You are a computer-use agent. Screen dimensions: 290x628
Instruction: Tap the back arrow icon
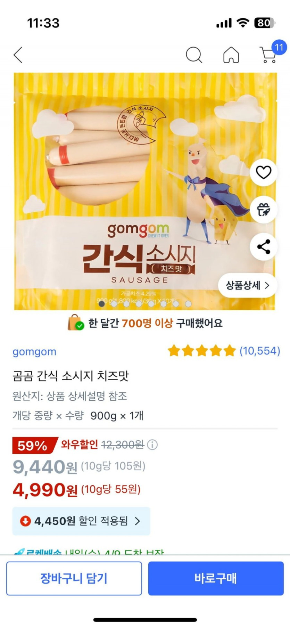point(18,55)
